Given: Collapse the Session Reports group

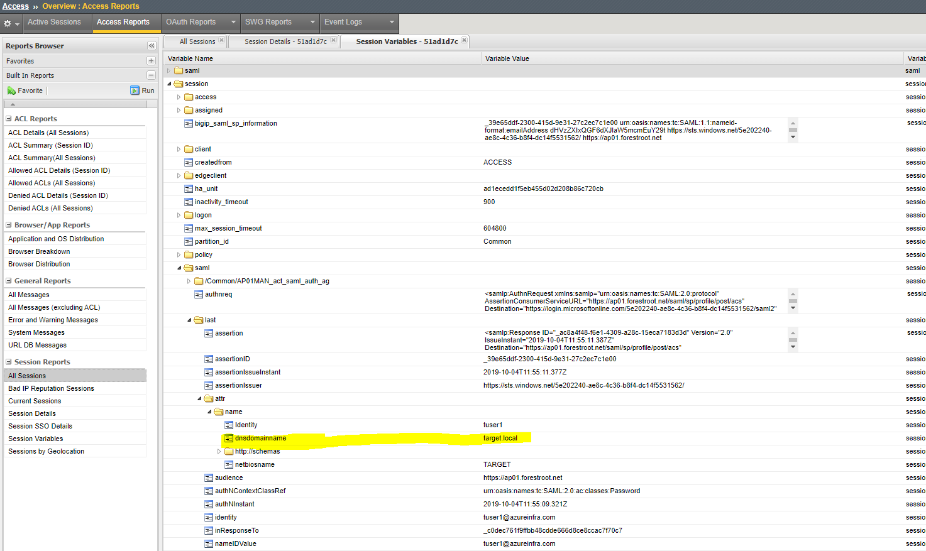Looking at the screenshot, I should (9, 362).
